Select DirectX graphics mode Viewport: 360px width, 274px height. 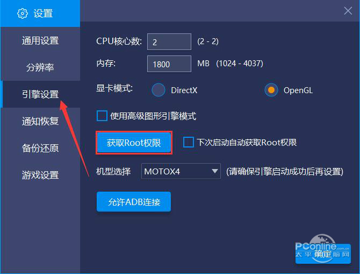click(x=159, y=90)
